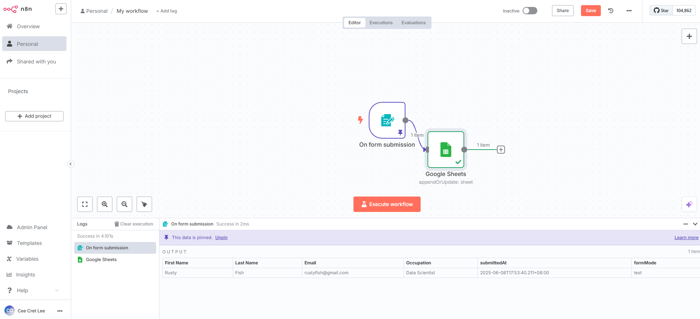700x319 pixels.
Task: Switch to the Evaluations tab
Action: (x=413, y=23)
